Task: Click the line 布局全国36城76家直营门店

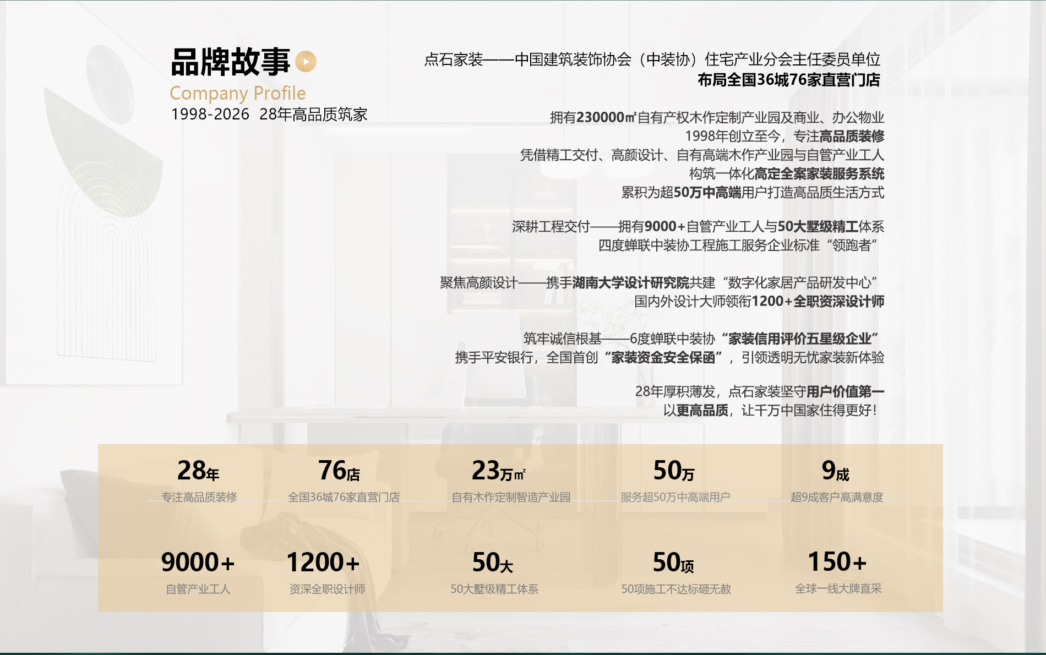Action: pyautogui.click(x=789, y=80)
